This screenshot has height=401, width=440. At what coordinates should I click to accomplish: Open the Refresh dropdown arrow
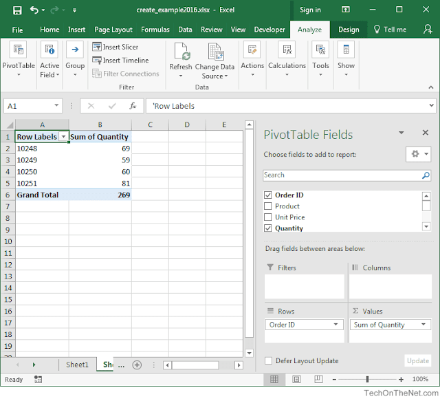181,76
